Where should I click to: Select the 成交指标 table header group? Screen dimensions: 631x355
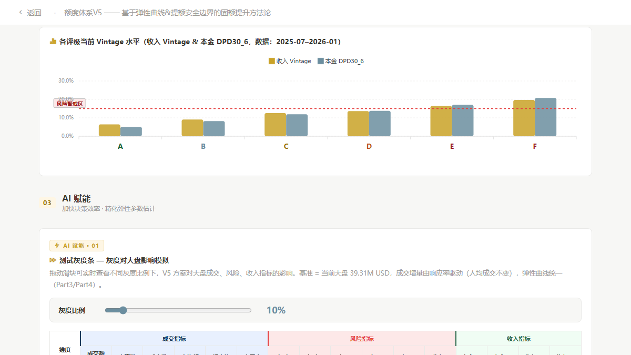(174, 339)
